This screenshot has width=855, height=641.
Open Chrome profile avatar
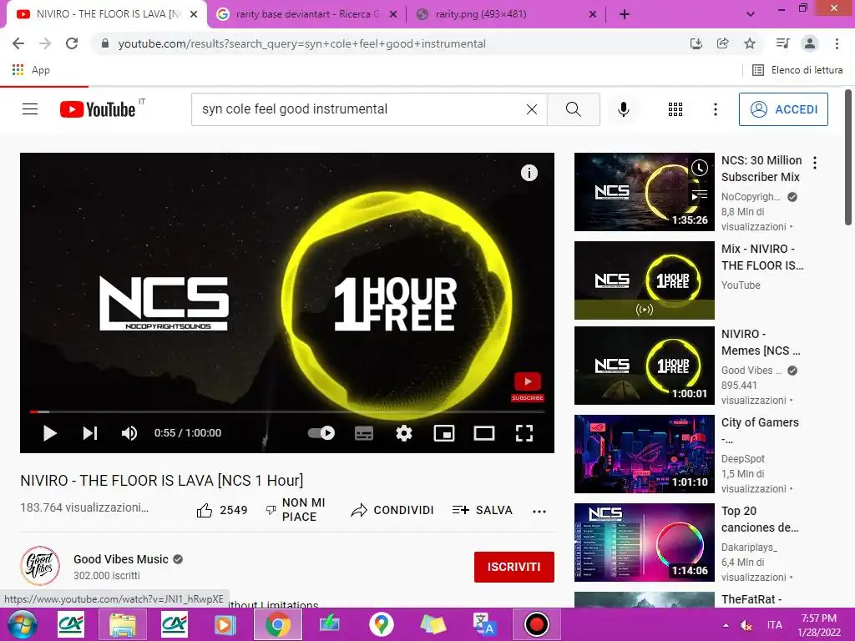tap(810, 43)
